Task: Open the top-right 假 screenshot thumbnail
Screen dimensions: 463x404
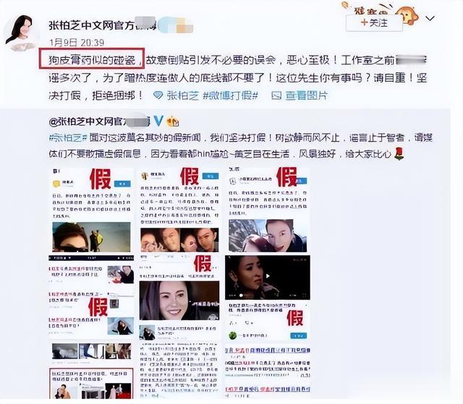Action: (268, 210)
